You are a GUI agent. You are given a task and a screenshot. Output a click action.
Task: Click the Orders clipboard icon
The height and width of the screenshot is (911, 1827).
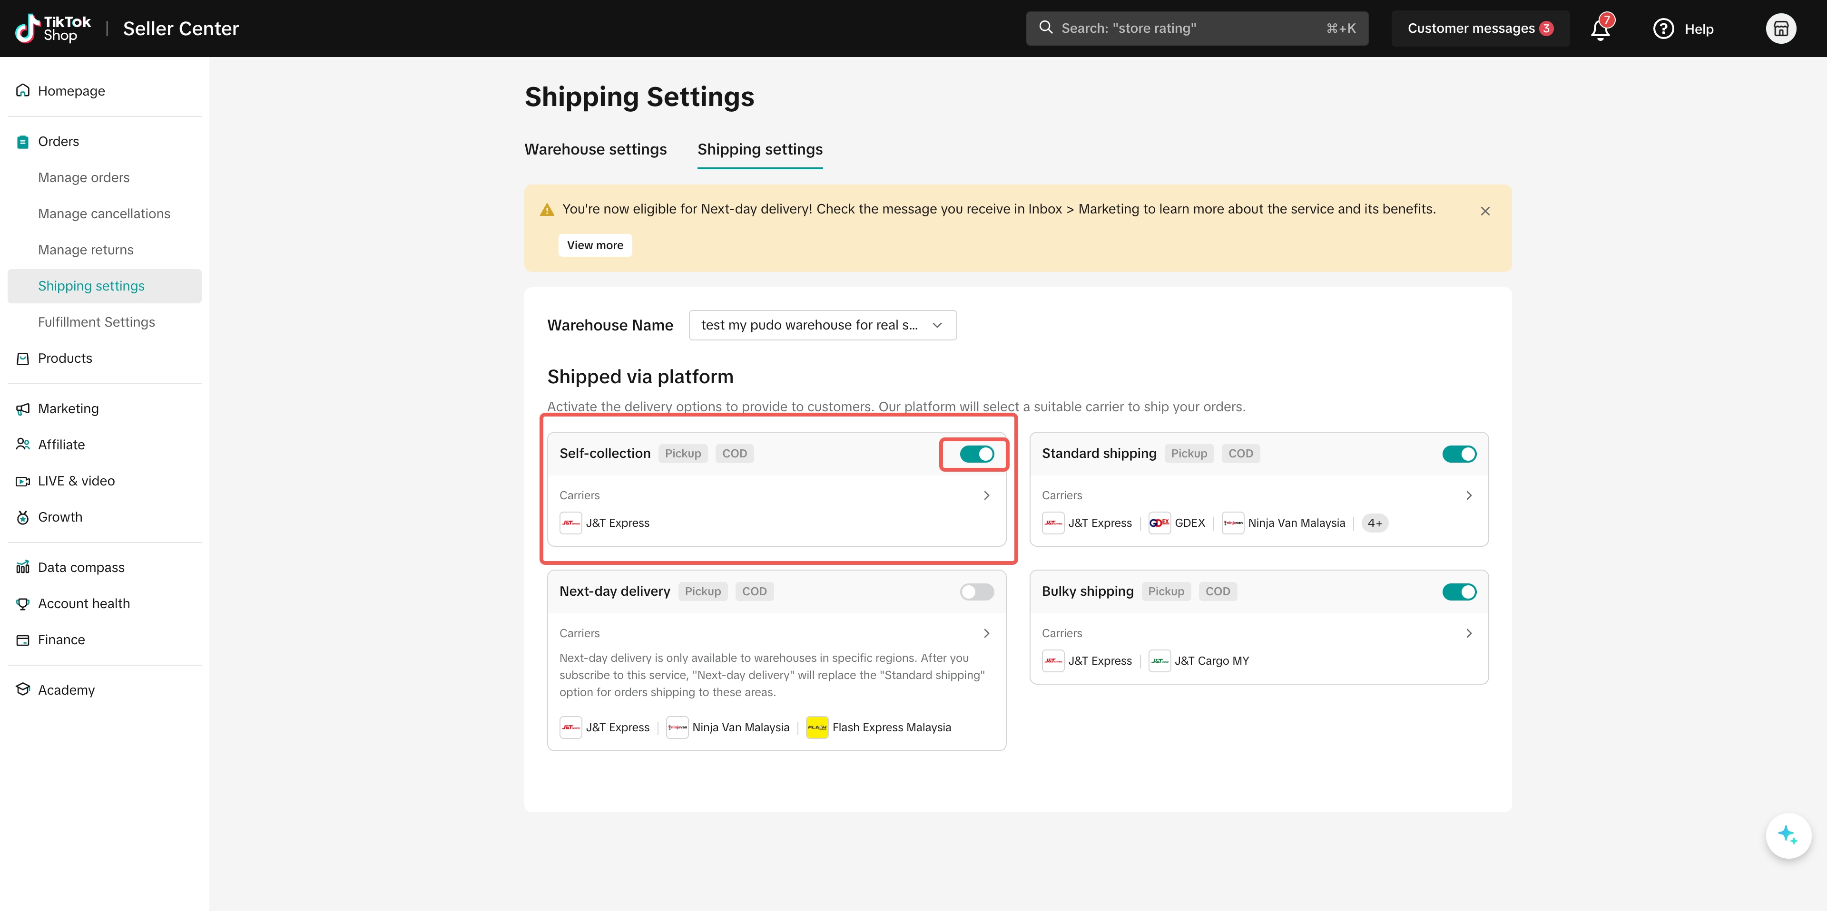point(23,141)
